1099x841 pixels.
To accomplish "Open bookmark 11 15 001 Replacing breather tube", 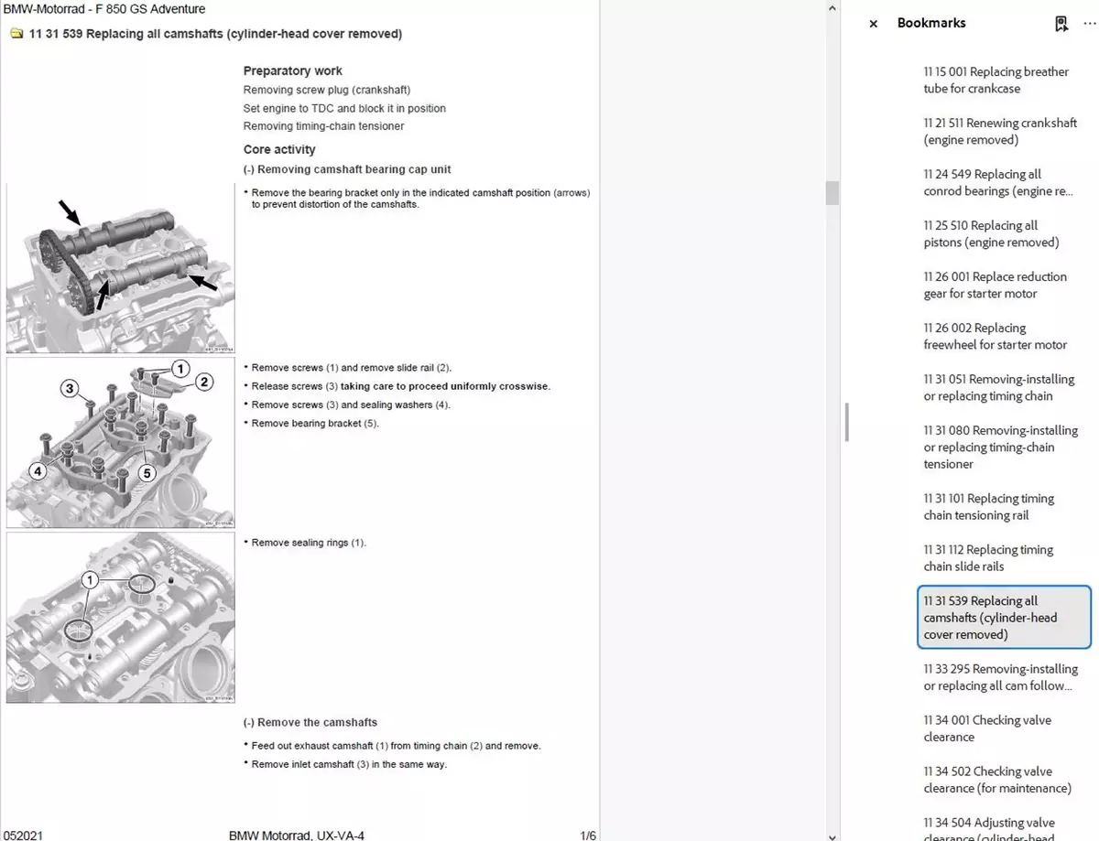I will 996,81.
